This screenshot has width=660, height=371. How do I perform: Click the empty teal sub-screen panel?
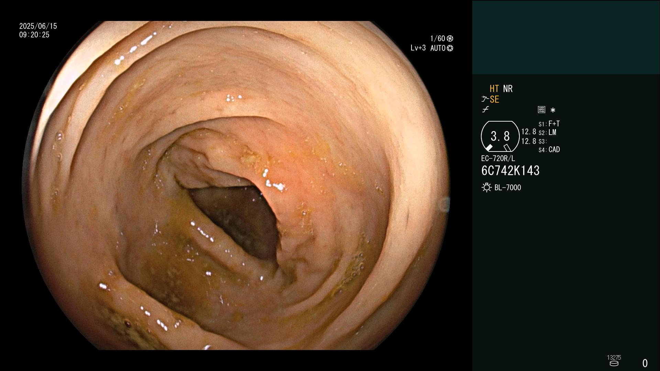point(566,37)
